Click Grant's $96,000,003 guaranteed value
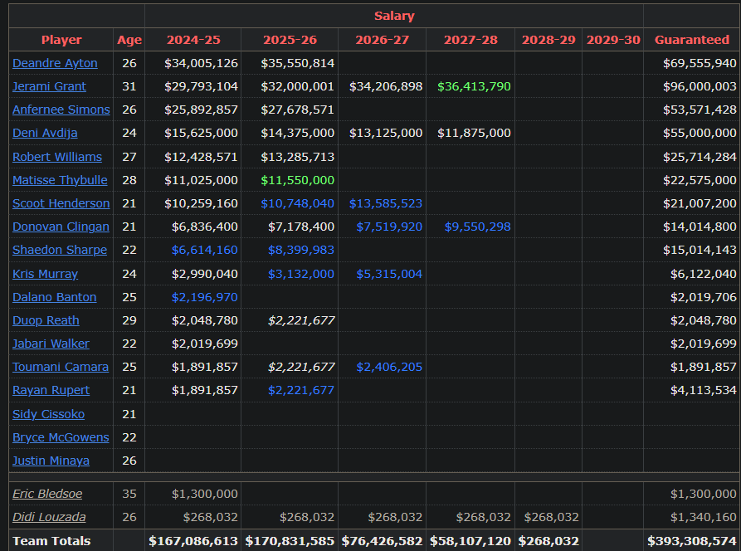 tap(700, 86)
